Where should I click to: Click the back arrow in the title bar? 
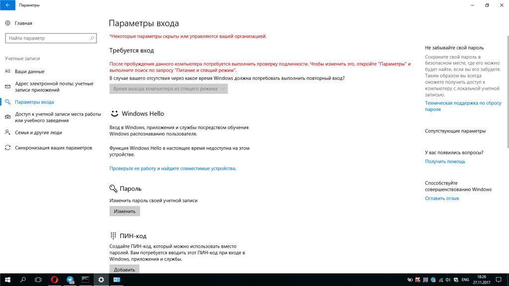[7, 5]
